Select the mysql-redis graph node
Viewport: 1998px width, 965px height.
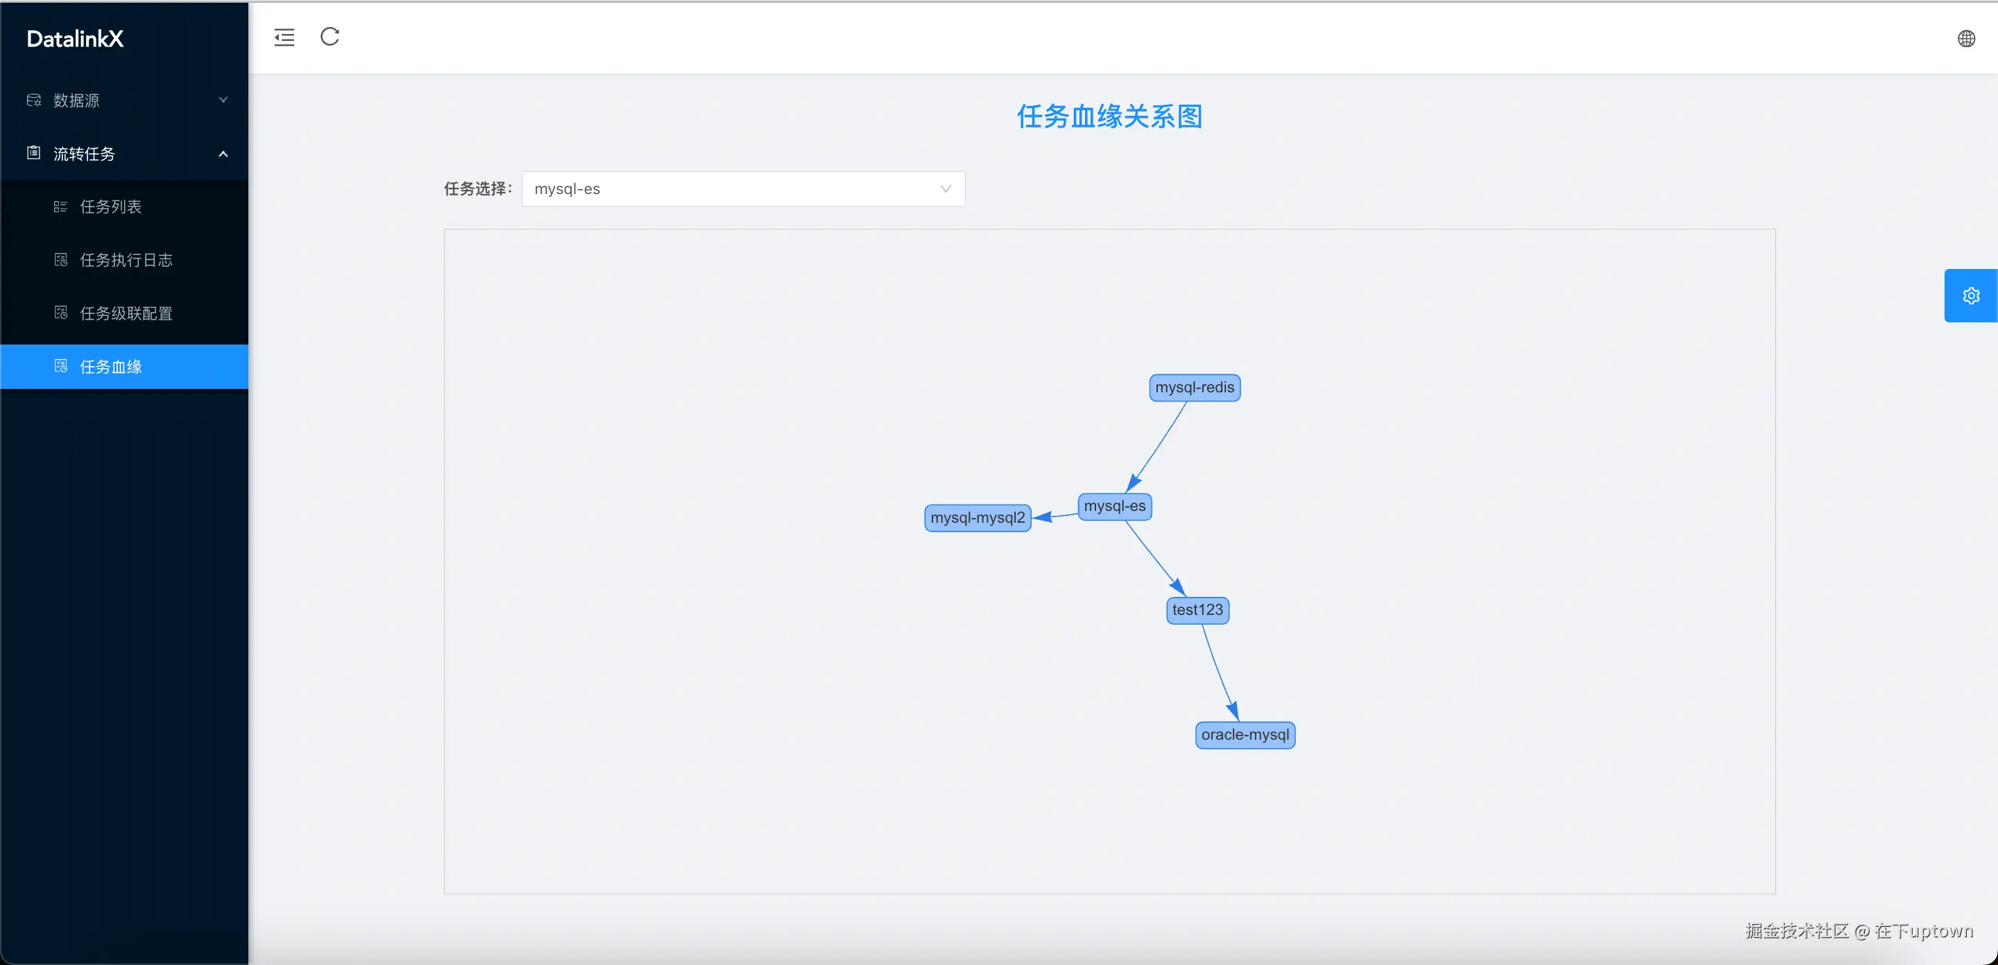1194,388
